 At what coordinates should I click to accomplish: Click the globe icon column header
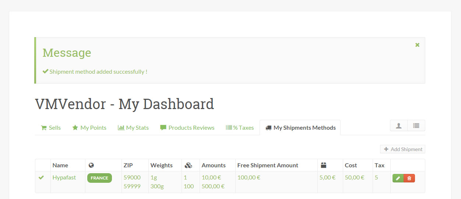[x=91, y=165]
